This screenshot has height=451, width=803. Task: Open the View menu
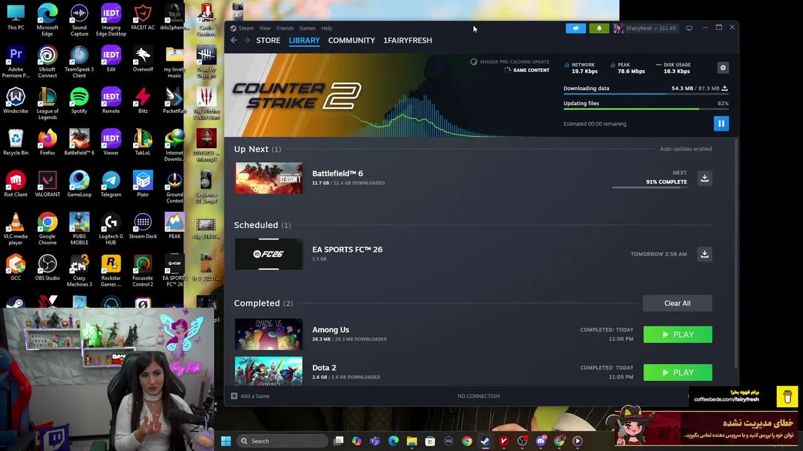265,28
